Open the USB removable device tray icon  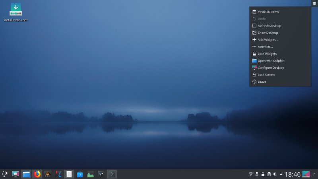[257, 174]
